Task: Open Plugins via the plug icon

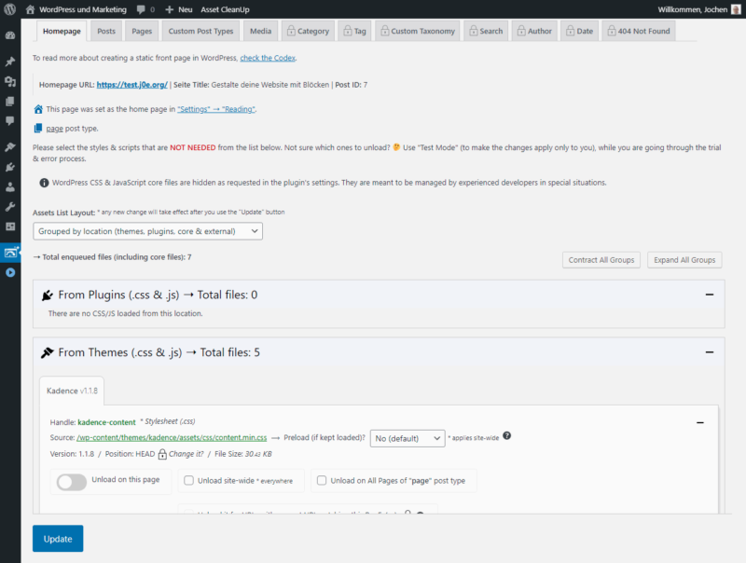Action: (x=9, y=168)
